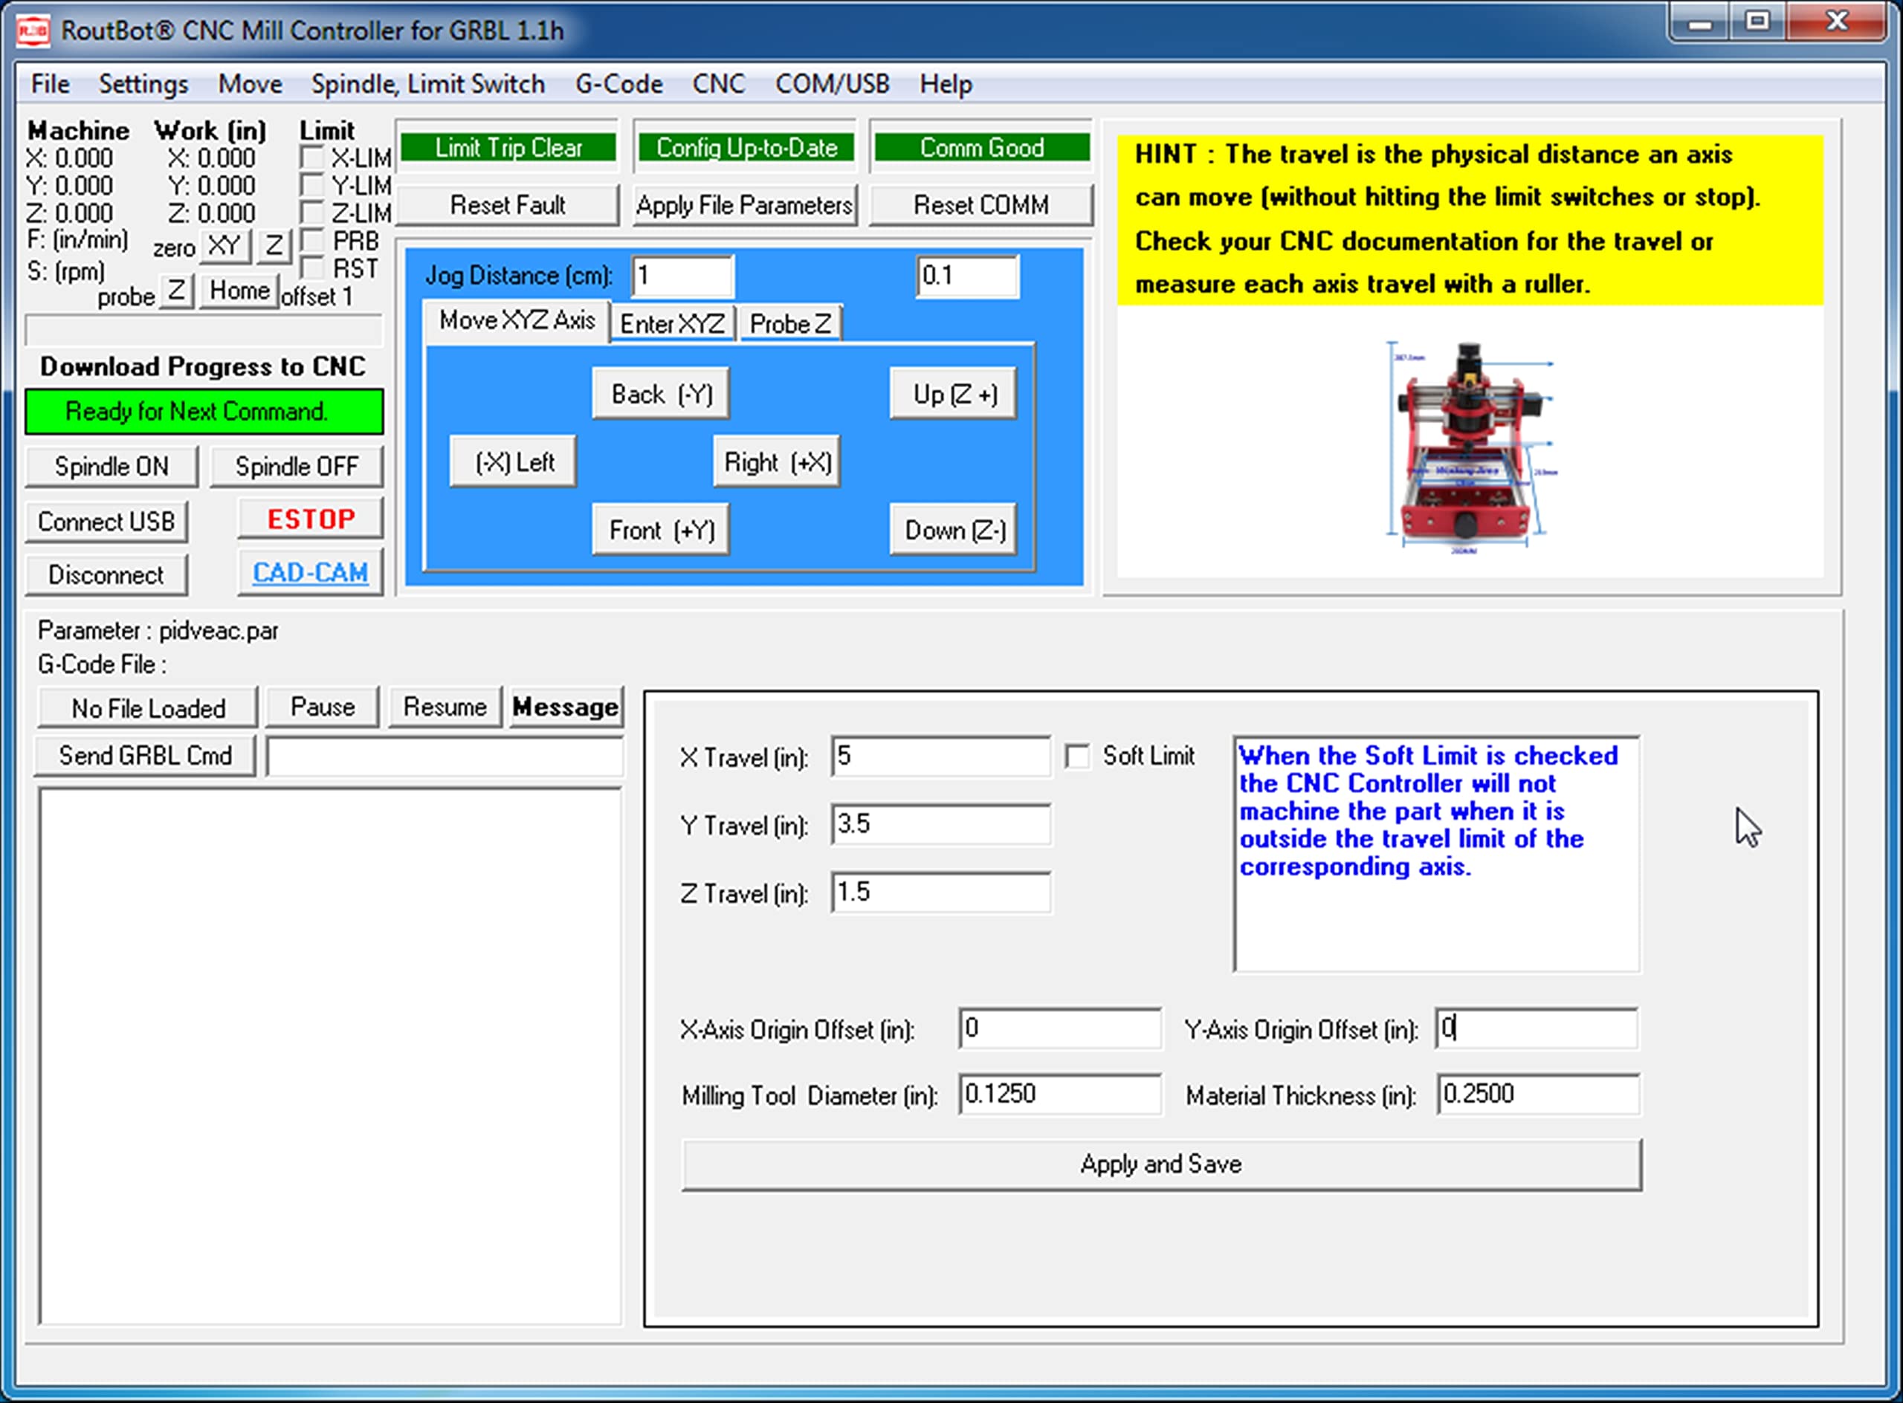1903x1403 pixels.
Task: Click the Y-Axis Origin Offset field
Action: click(x=1537, y=1028)
